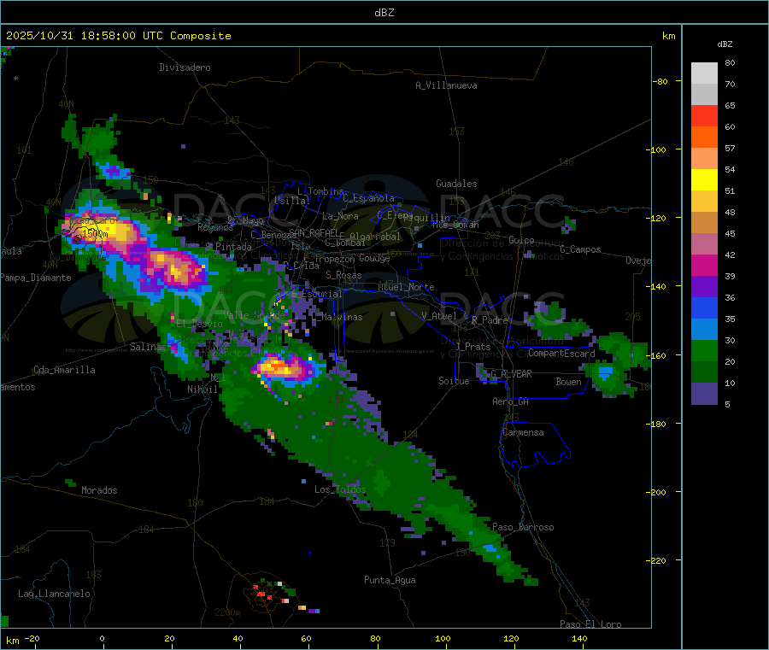Click the dBZ title at top
The width and height of the screenshot is (769, 650).
pos(384,12)
